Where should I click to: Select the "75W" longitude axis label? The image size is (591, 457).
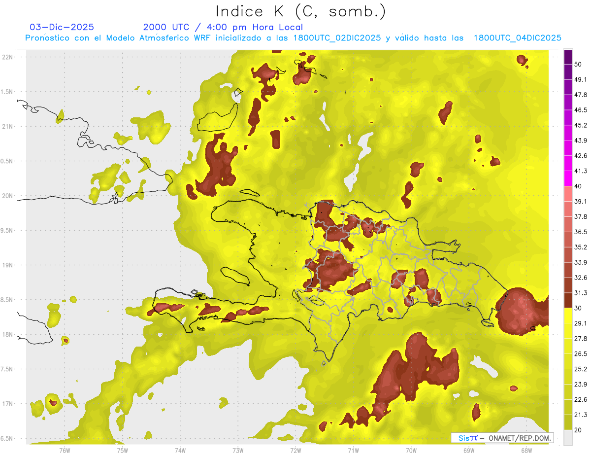pyautogui.click(x=122, y=451)
